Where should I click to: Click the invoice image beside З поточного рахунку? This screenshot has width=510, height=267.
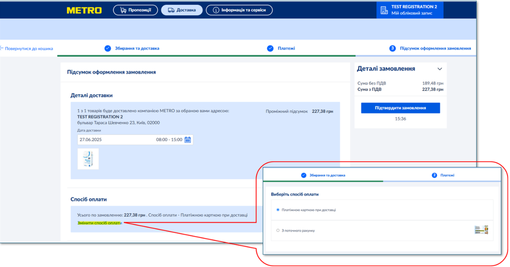(x=481, y=230)
